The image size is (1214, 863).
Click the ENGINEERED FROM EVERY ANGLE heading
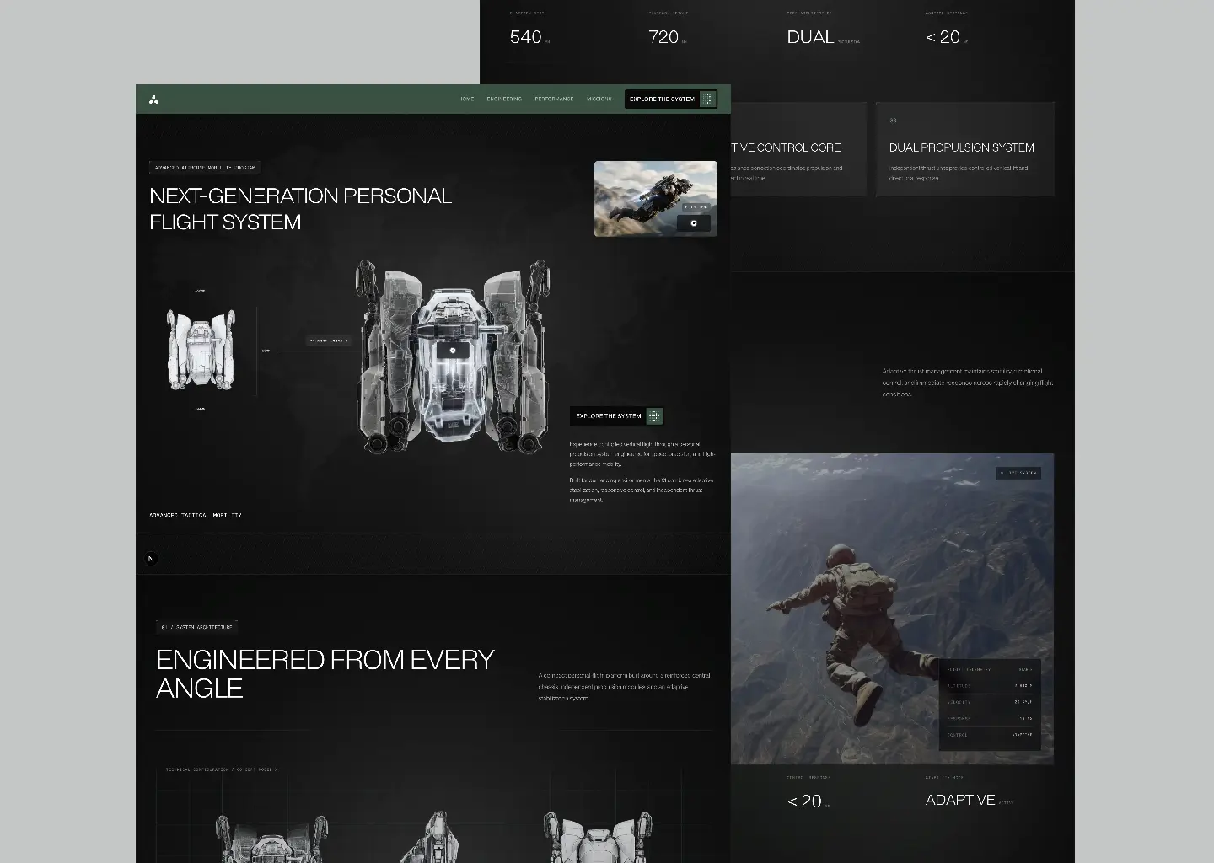pos(325,673)
